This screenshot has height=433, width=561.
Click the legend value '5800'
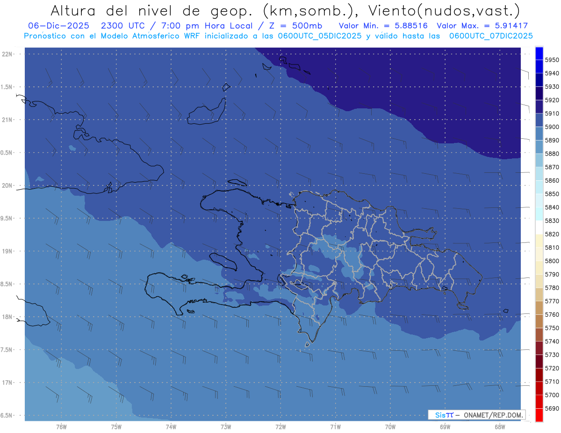[552, 261]
